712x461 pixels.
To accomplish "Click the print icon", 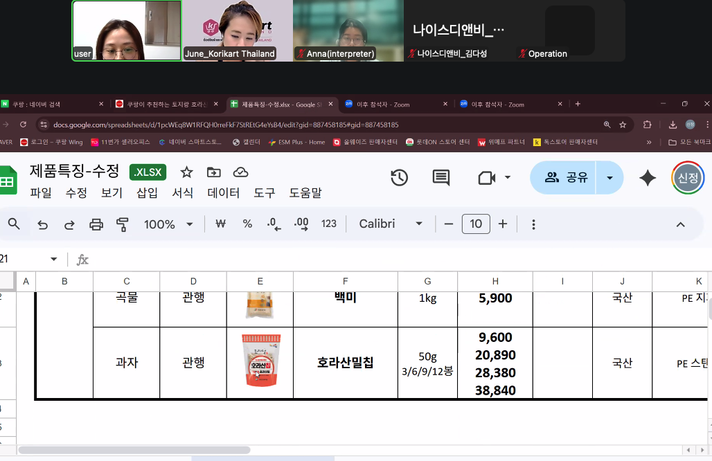I will click(96, 224).
